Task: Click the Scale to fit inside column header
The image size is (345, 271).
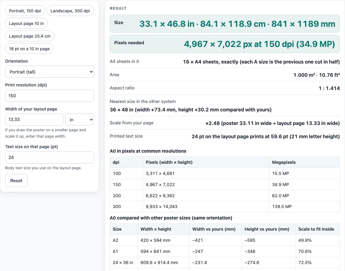Action: point(317,229)
